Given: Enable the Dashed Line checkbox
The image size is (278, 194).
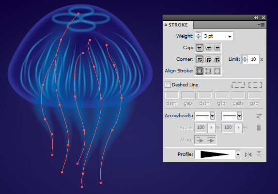Looking at the screenshot, I should (168, 85).
